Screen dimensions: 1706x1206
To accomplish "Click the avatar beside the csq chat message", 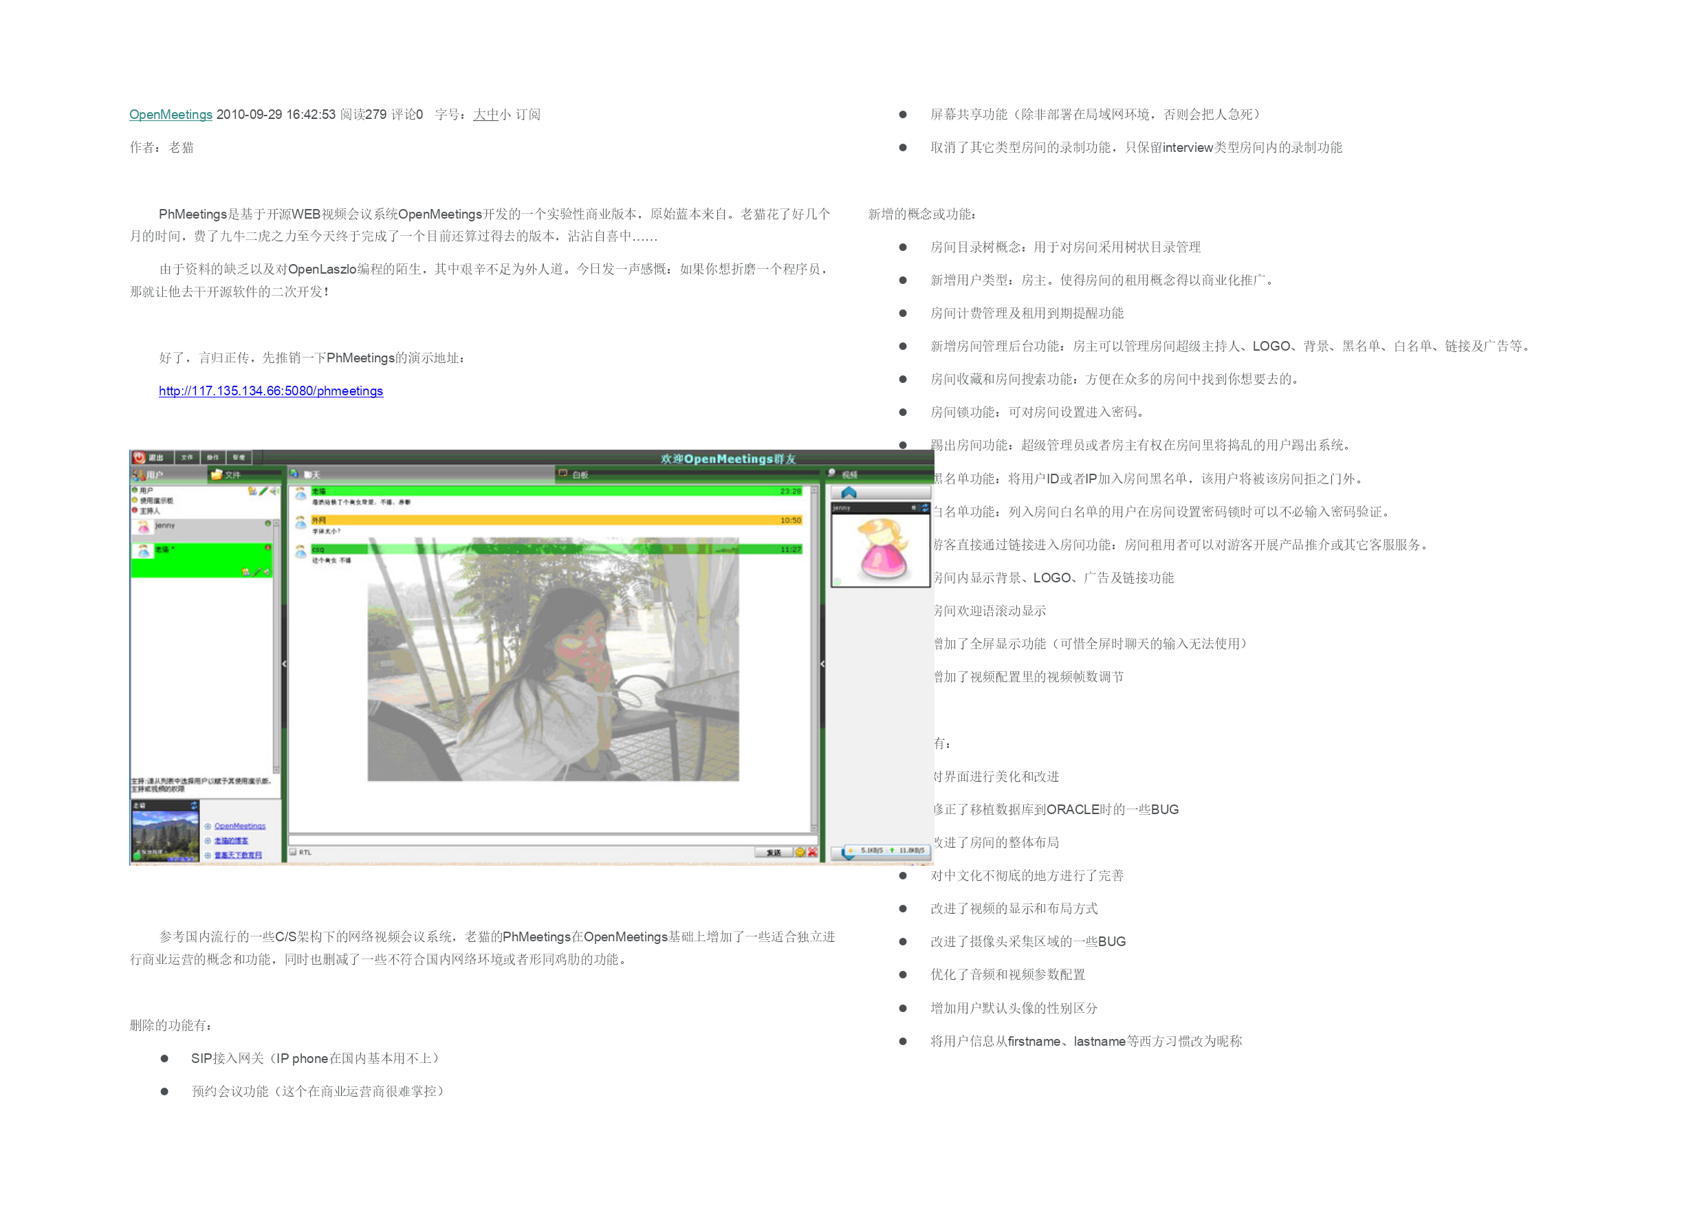I will pos(301,551).
